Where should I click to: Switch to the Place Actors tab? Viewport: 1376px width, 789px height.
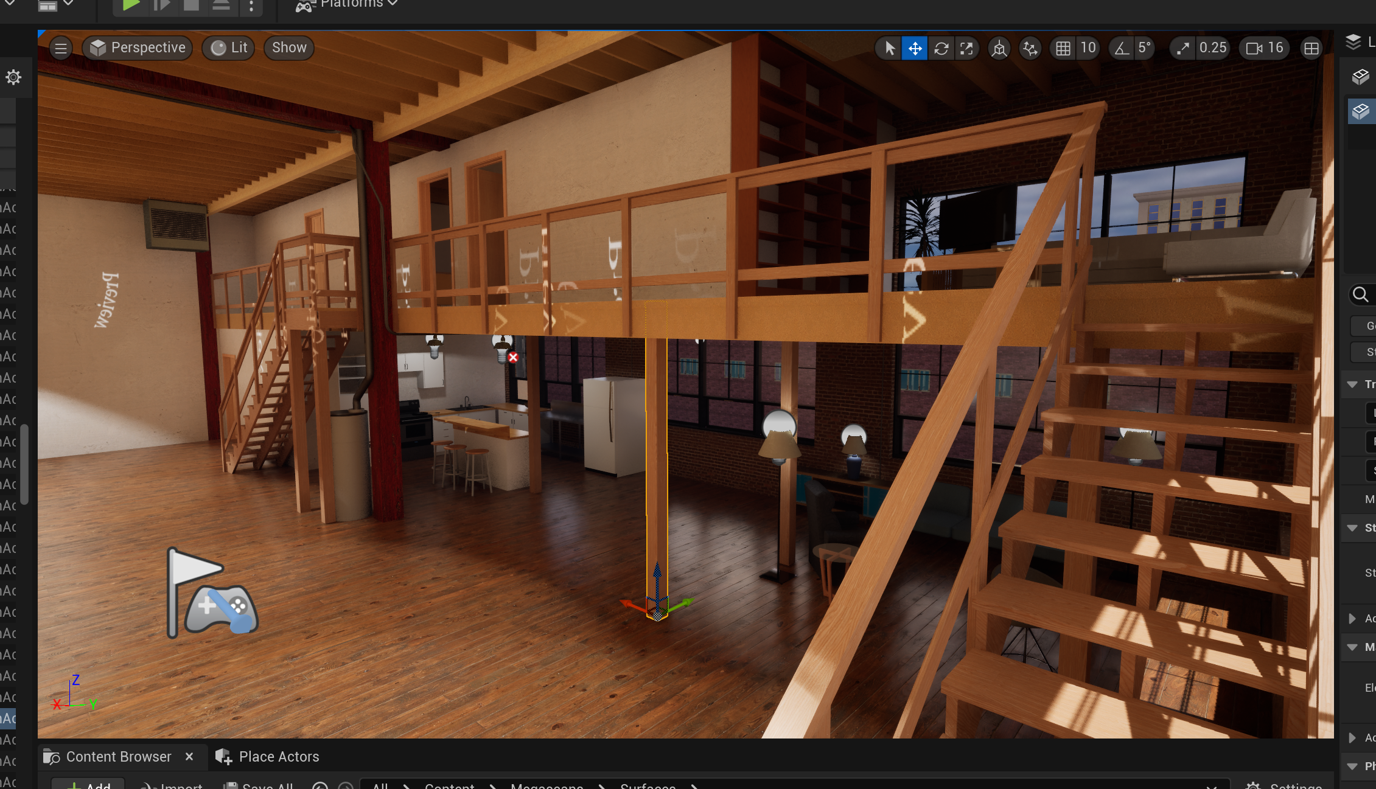[x=268, y=756]
